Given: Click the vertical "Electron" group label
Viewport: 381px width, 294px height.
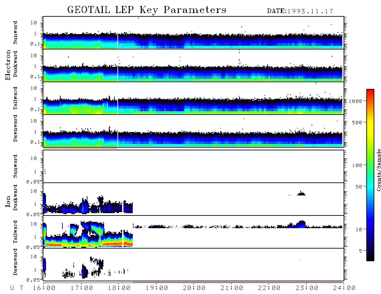Looking at the screenshot, I should 8,65.
